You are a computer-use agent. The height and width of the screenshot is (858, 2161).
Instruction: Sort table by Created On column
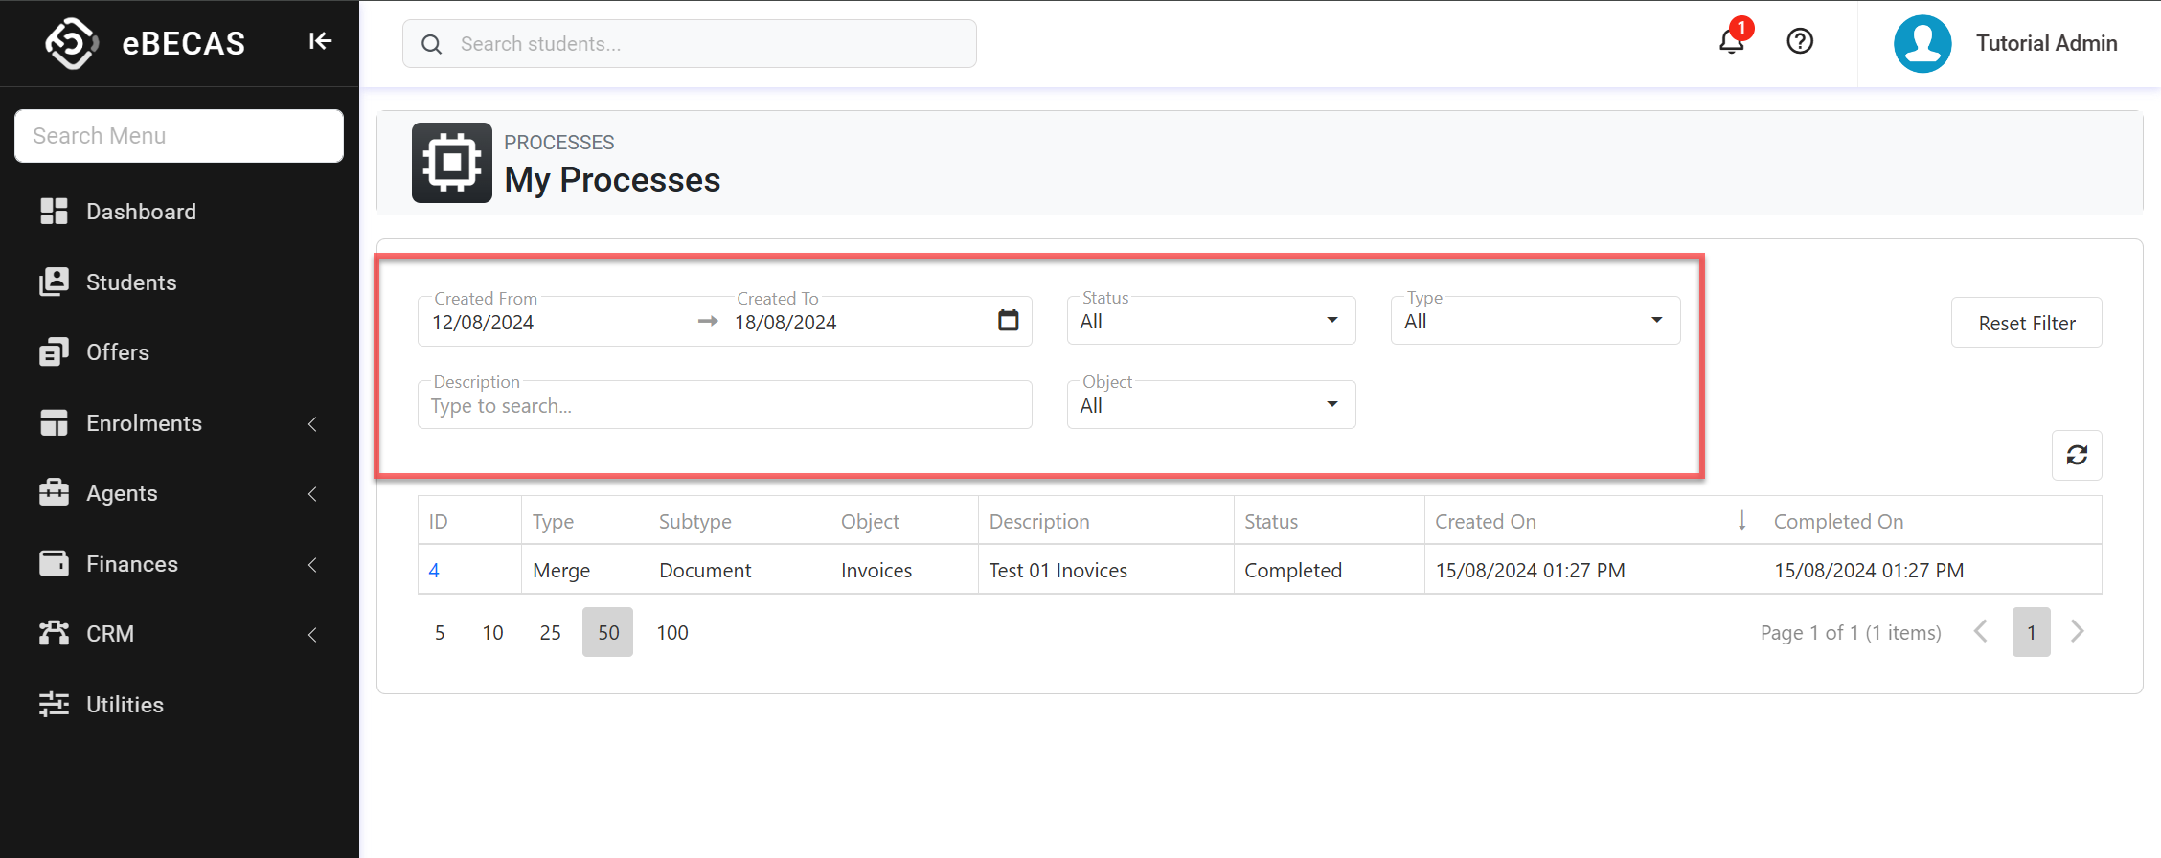click(1485, 521)
